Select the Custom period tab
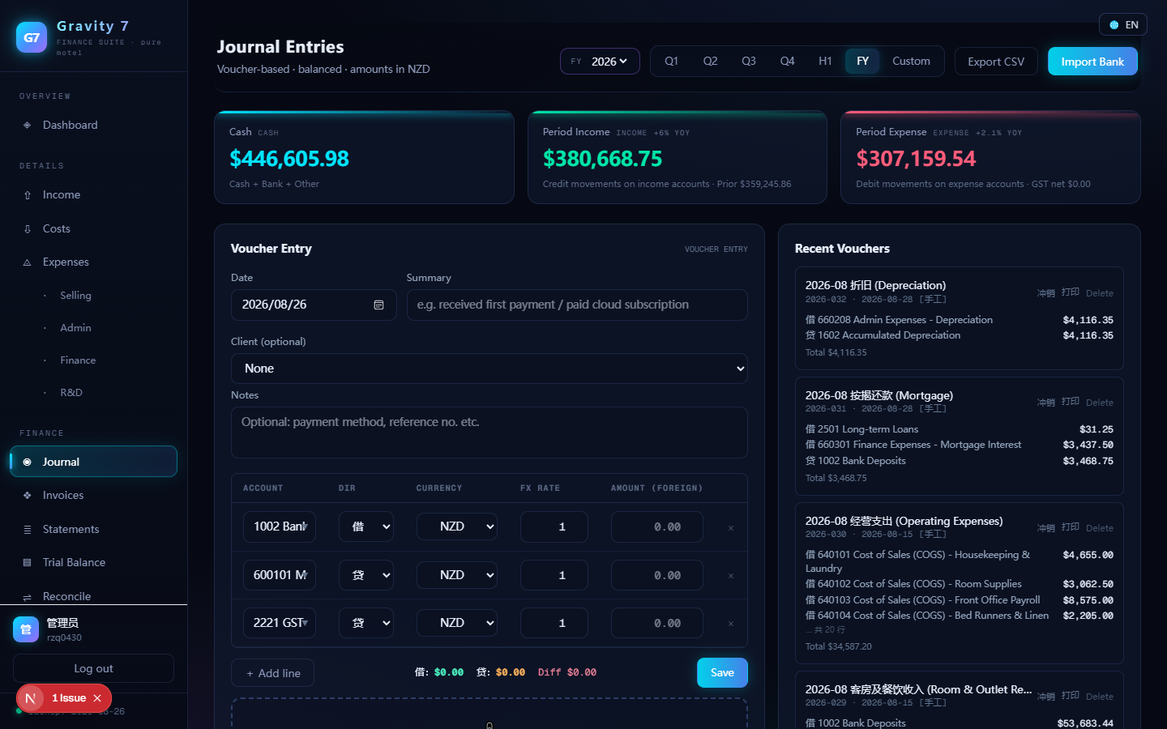This screenshot has height=729, width=1167. coord(911,62)
